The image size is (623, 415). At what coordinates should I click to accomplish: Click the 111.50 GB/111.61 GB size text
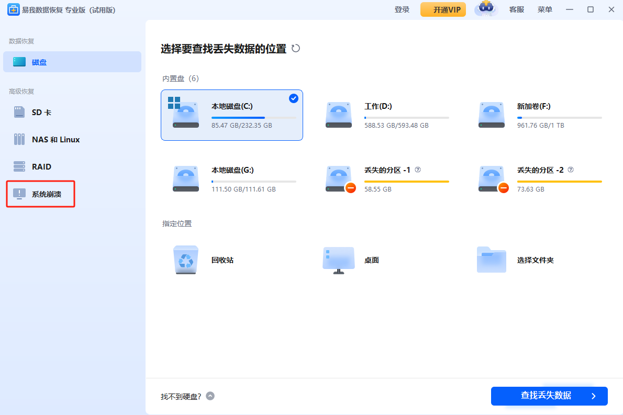(x=243, y=189)
